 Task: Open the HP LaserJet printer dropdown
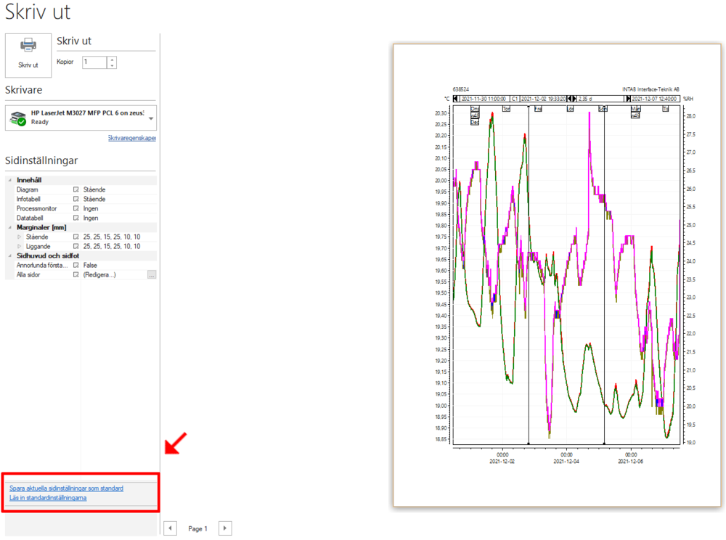[x=151, y=118]
